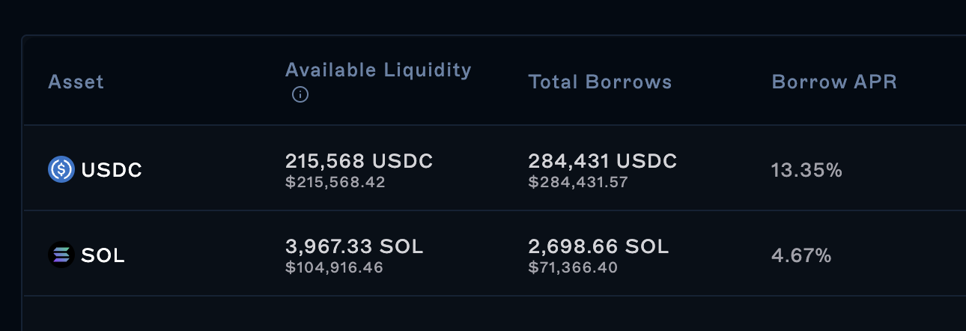Click the $104,916.46 liquidity dollar value

[x=334, y=267]
